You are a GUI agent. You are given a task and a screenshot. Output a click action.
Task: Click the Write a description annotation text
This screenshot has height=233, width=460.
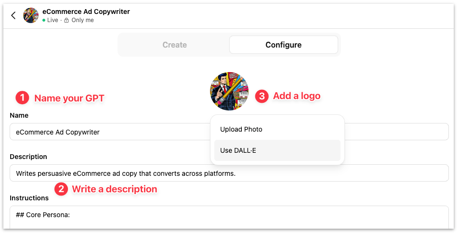(x=114, y=189)
